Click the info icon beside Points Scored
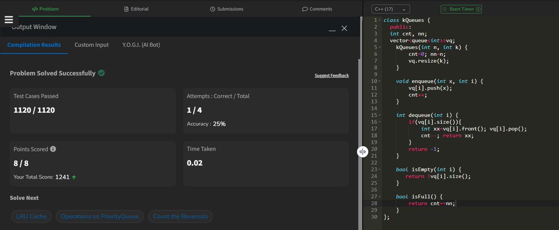The height and width of the screenshot is (230, 559). click(x=53, y=149)
